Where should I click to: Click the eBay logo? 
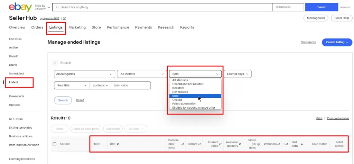20,7
